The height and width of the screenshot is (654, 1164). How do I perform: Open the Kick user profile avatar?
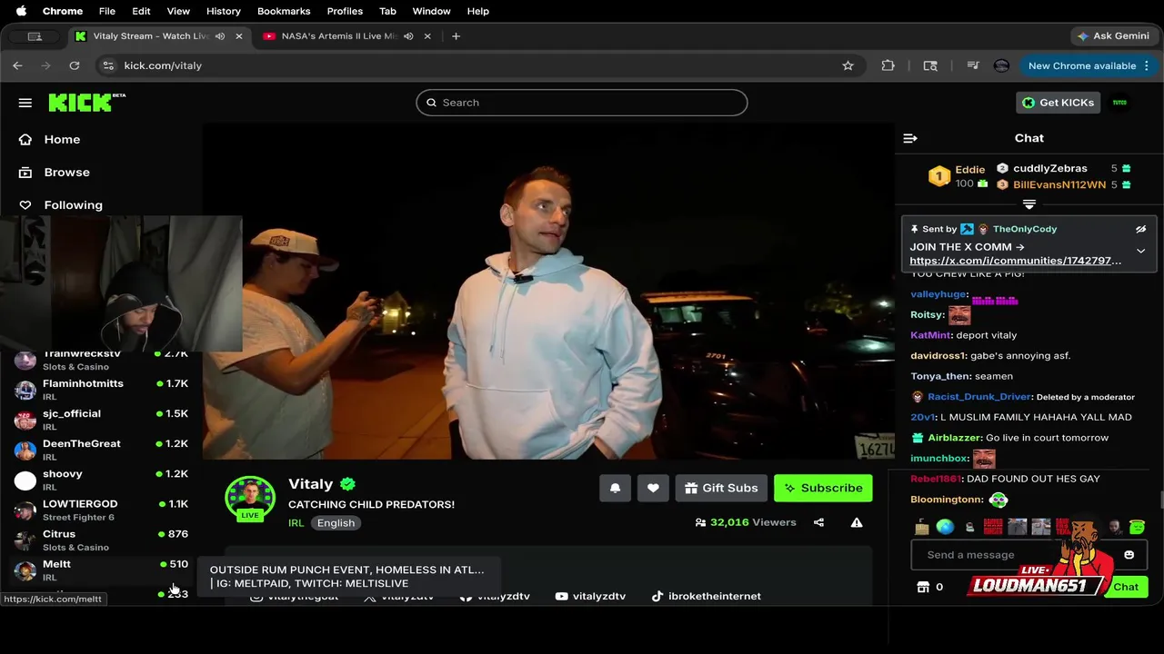[1119, 103]
